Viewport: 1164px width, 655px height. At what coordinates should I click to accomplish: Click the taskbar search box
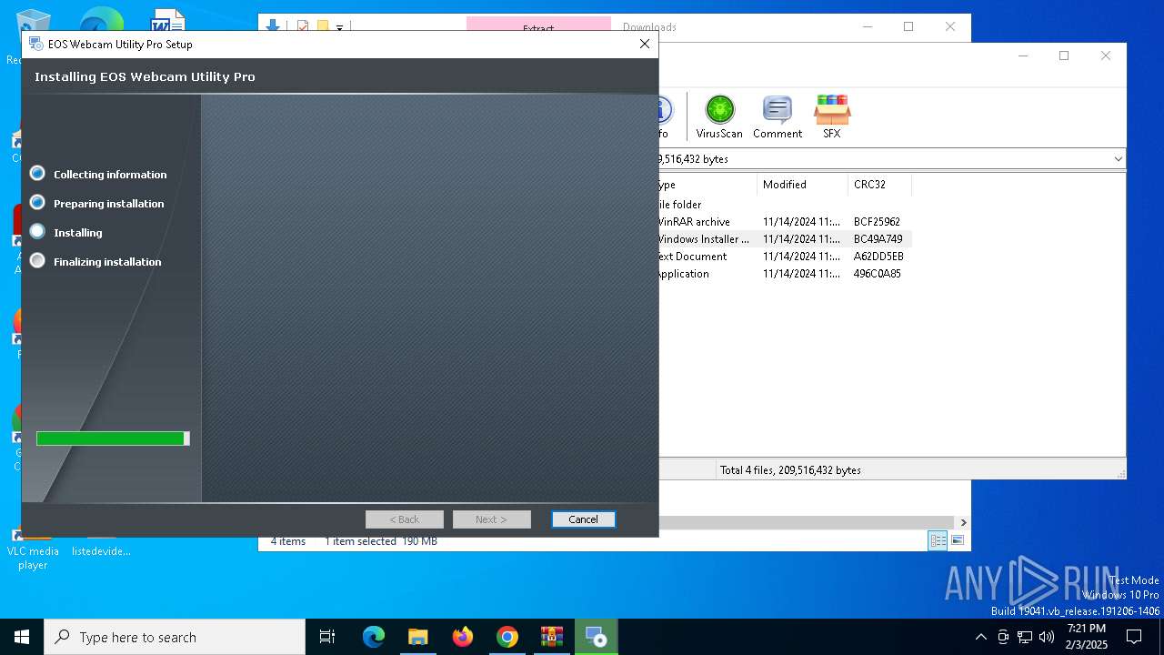(175, 637)
